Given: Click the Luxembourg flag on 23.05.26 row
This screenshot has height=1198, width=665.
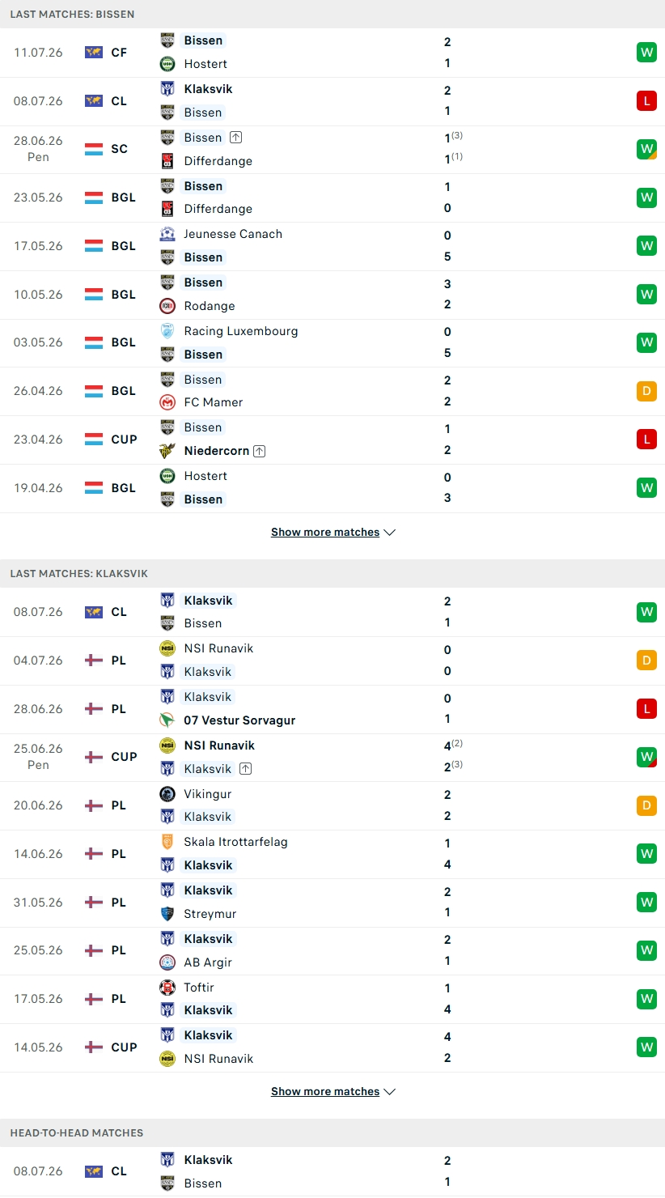Looking at the screenshot, I should [x=94, y=198].
